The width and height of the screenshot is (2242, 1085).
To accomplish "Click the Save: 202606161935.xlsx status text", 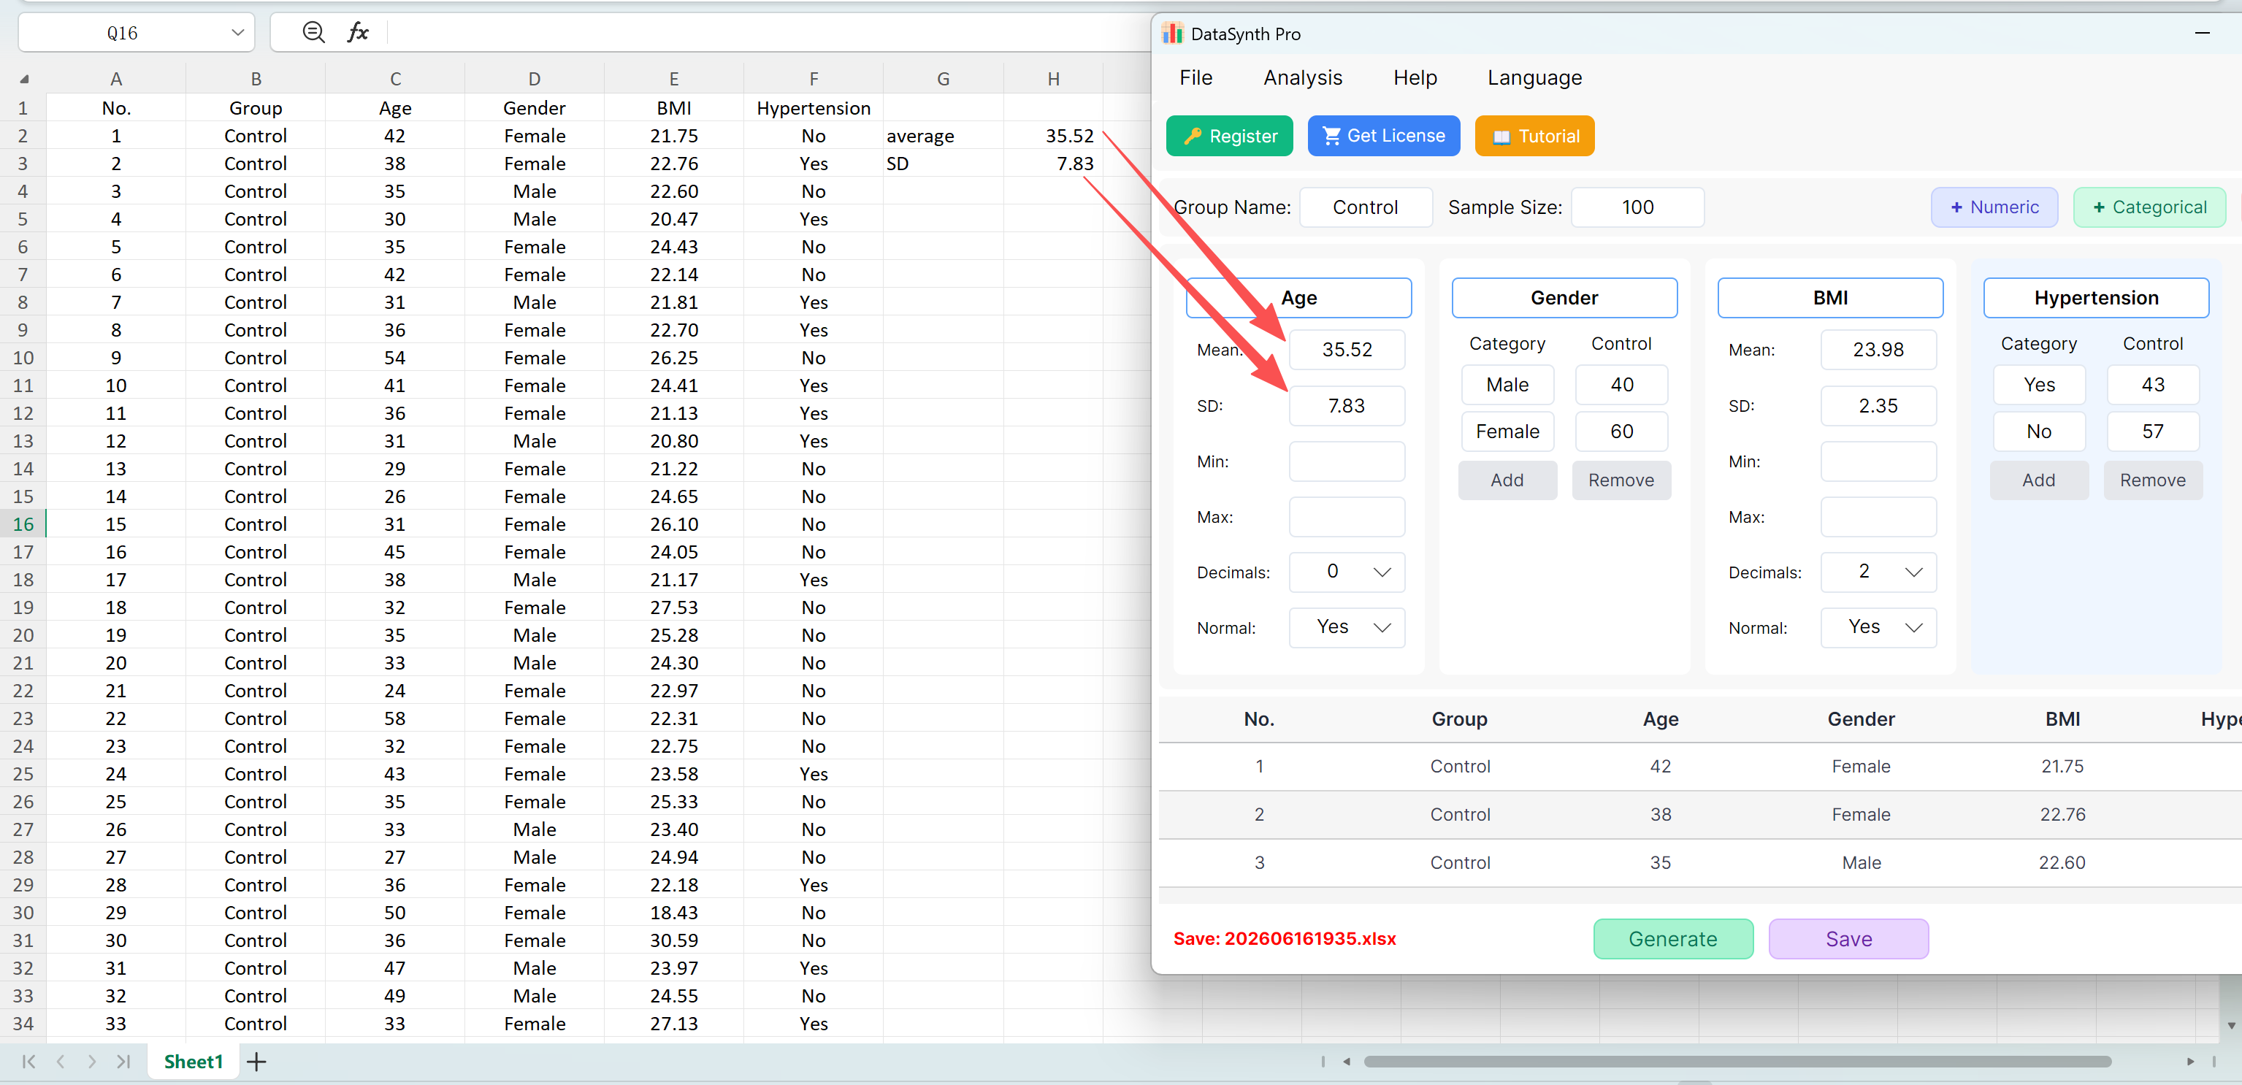I will pyautogui.click(x=1284, y=939).
